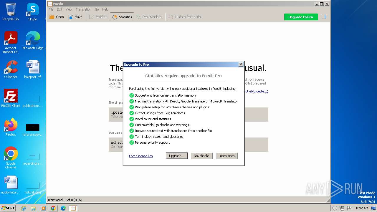Open the View menu
Viewport: 377px width, 212px height.
(x=69, y=9)
